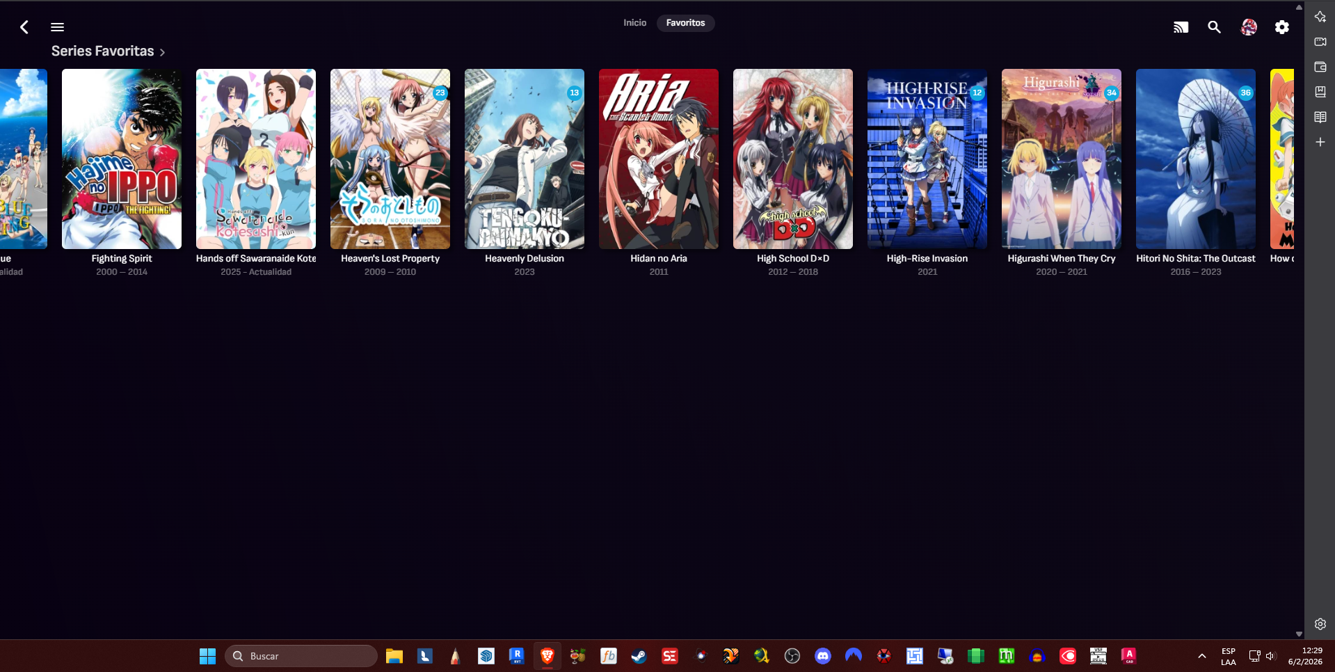The image size is (1335, 672).
Task: Open the user profile avatar
Action: [1249, 27]
